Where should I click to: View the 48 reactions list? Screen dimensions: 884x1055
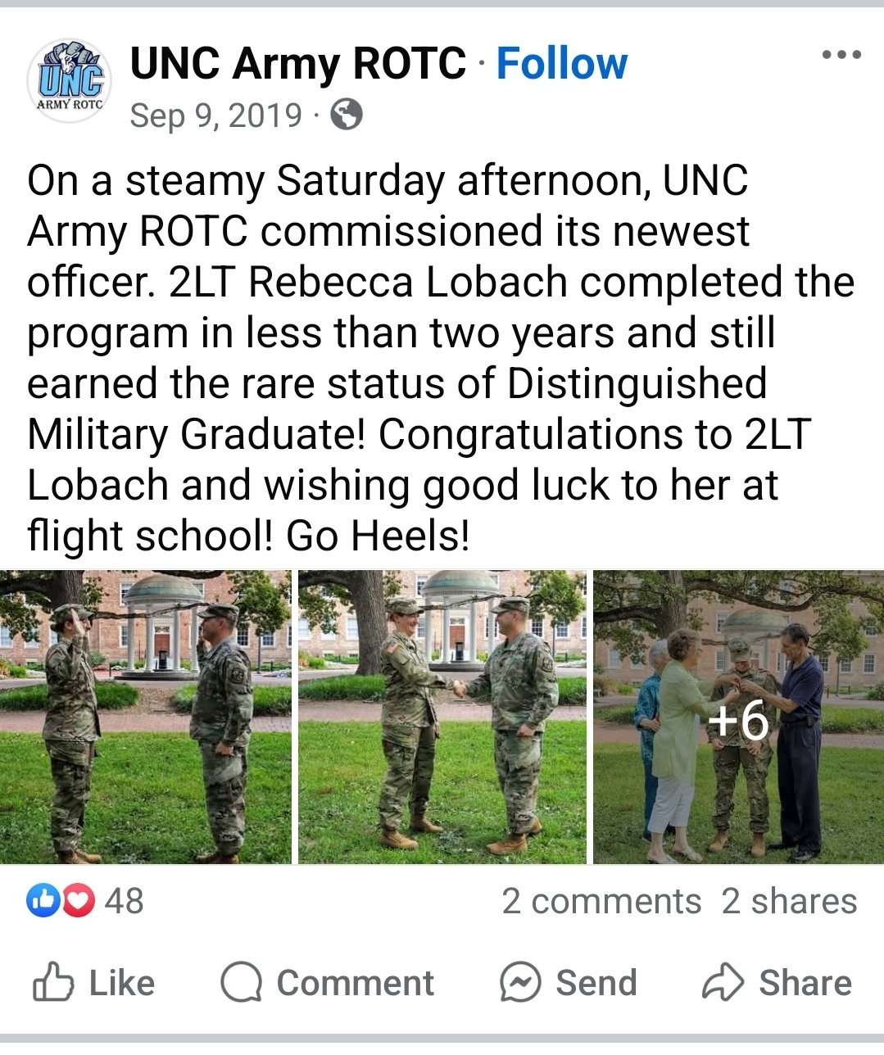(124, 901)
